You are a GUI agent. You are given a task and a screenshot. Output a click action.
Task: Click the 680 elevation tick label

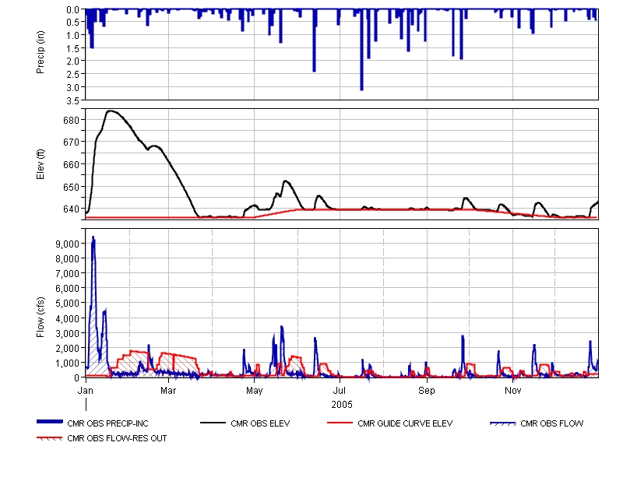click(71, 120)
